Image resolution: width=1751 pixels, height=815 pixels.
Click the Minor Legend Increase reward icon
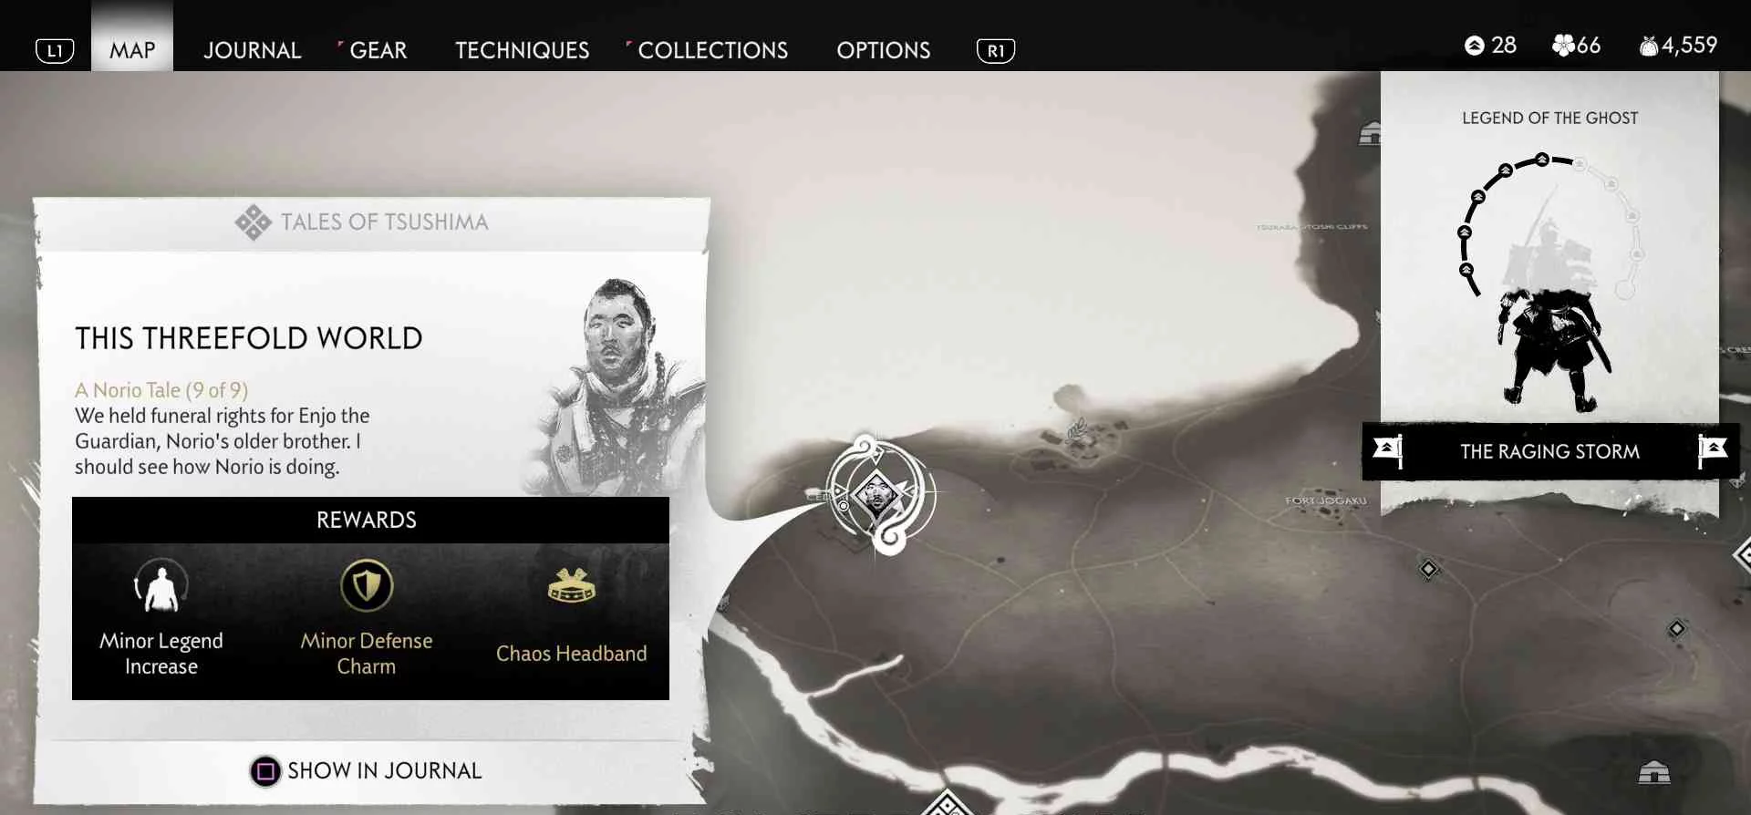point(161,585)
